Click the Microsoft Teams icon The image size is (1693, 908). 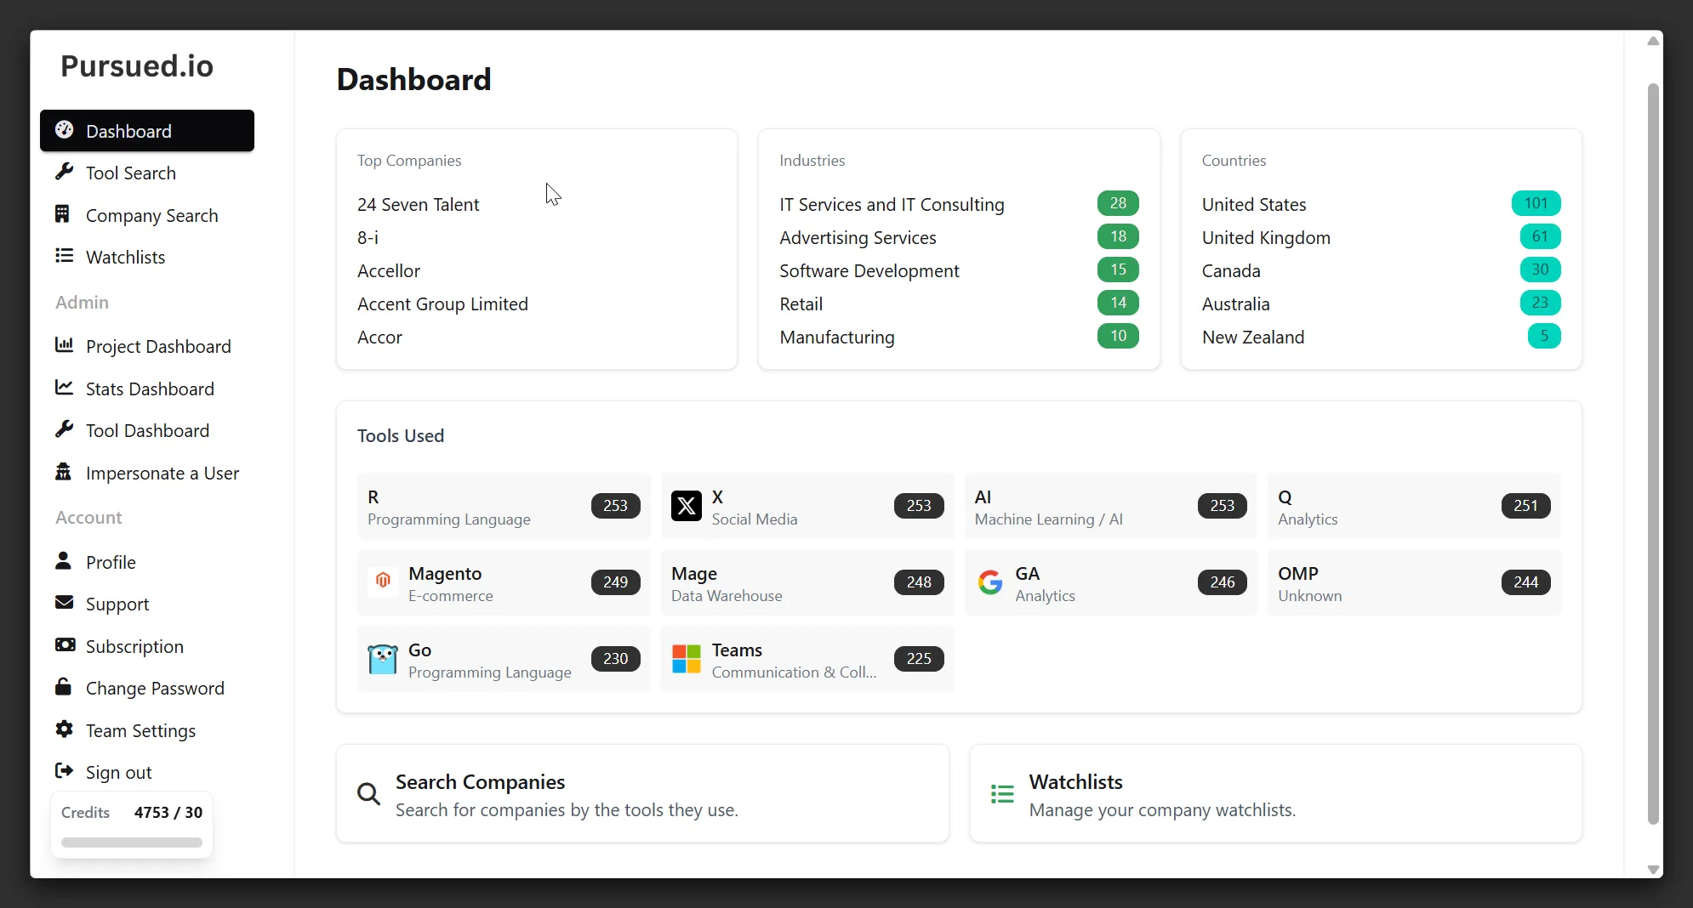(686, 659)
